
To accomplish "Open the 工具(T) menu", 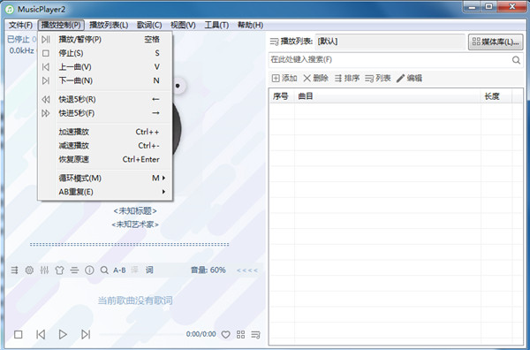I will tap(216, 26).
